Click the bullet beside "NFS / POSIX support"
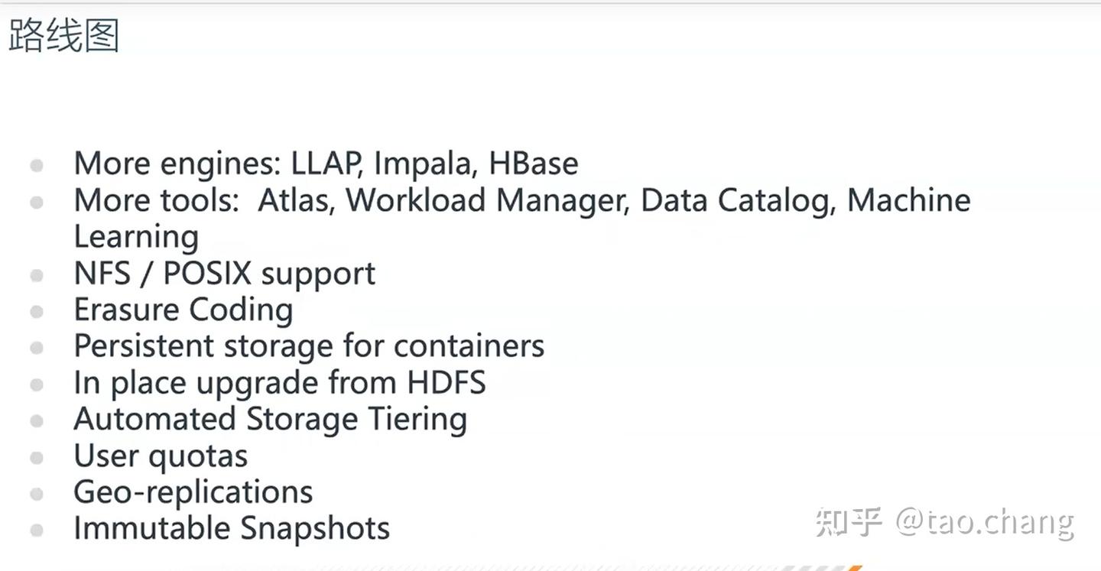 37,275
